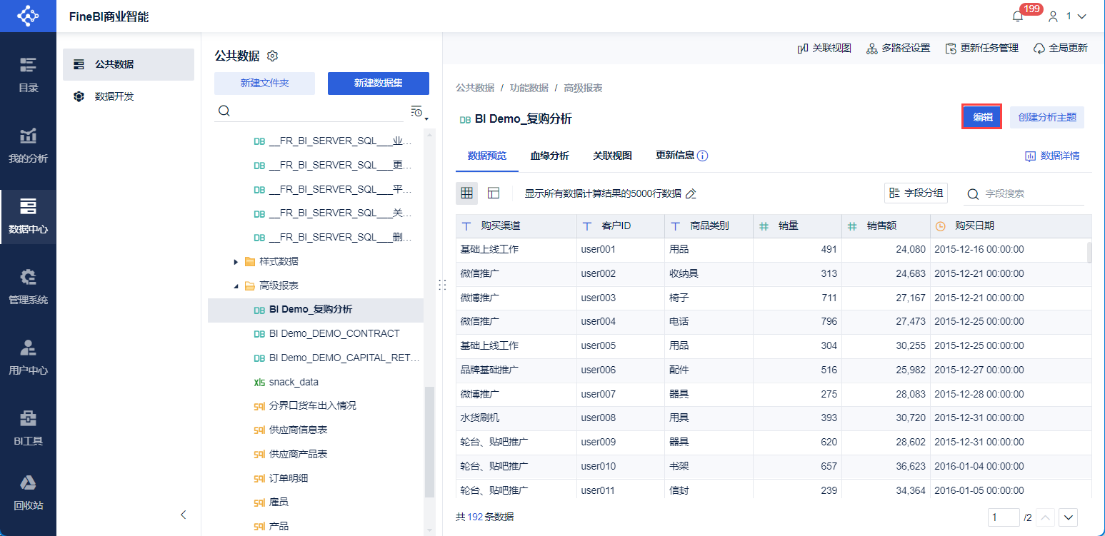
Task: Click 创建分析主题 button
Action: click(x=1047, y=117)
